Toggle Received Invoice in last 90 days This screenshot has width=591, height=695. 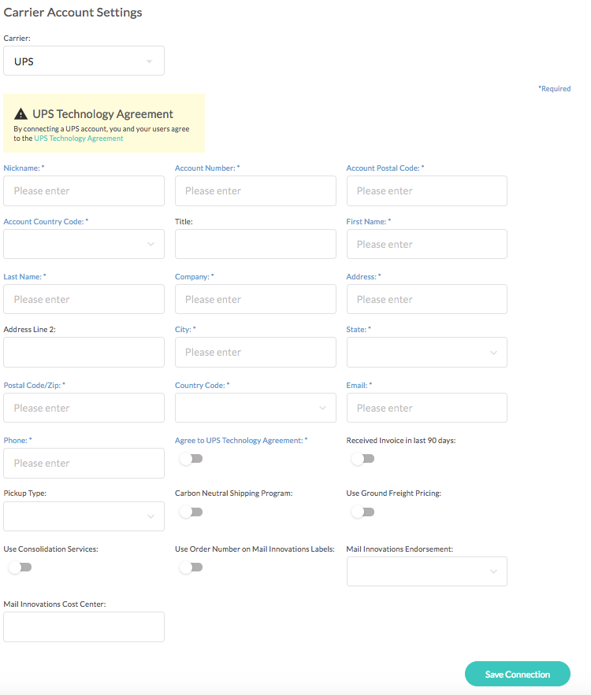click(362, 458)
